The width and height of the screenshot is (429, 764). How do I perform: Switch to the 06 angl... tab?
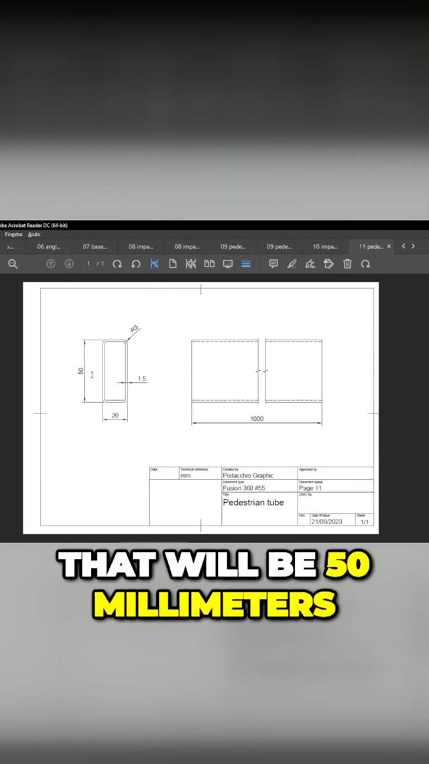pos(49,246)
